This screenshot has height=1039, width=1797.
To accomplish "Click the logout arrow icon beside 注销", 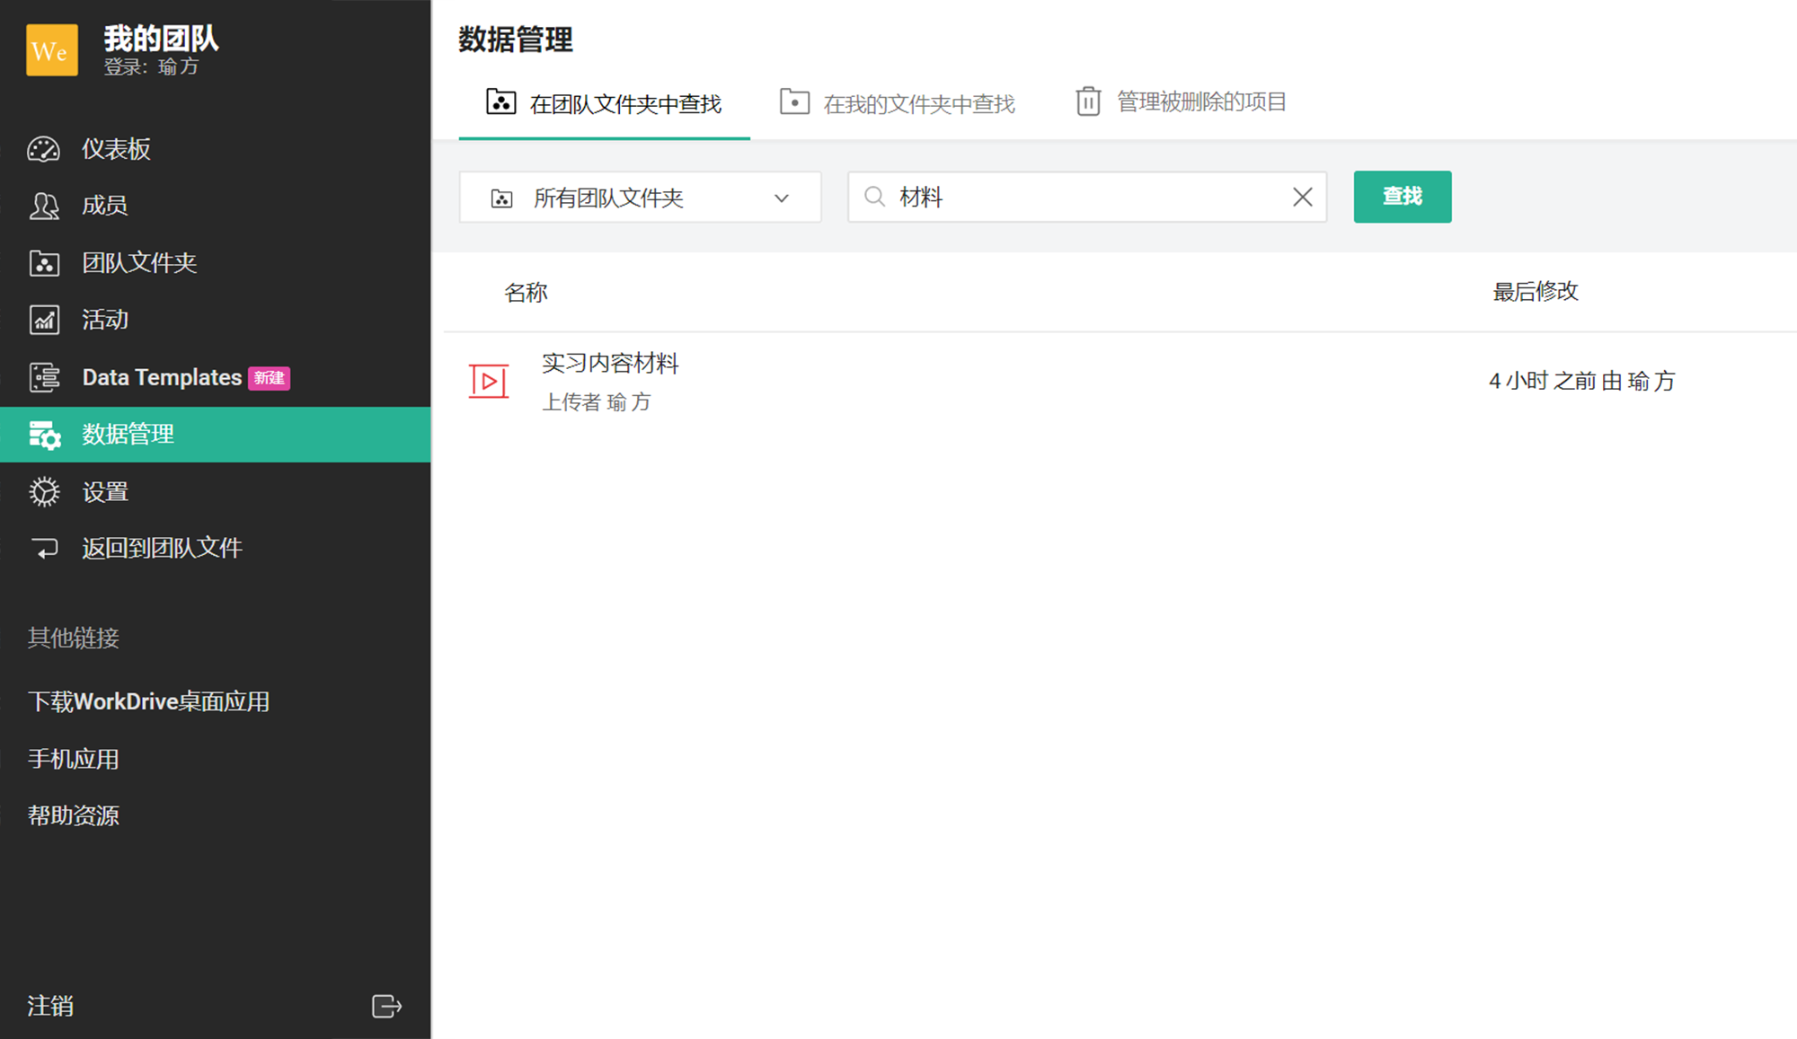I will pyautogui.click(x=386, y=1006).
